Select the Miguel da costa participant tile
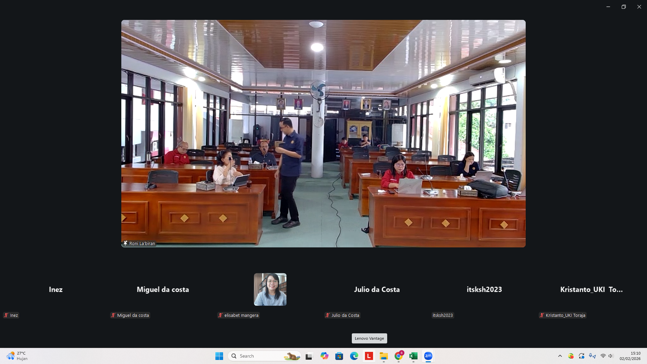The image size is (647, 364). click(163, 290)
